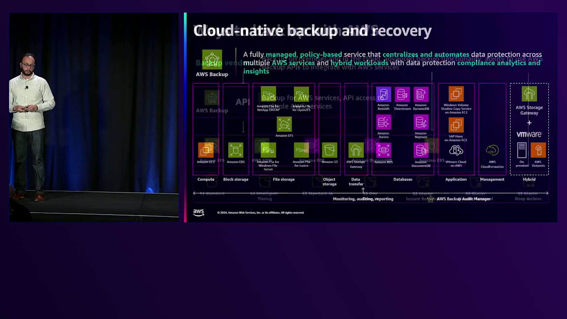Image resolution: width=567 pixels, height=319 pixels.
Task: Click the 'centralizes and automates' highlighted phrase
Action: click(x=426, y=55)
